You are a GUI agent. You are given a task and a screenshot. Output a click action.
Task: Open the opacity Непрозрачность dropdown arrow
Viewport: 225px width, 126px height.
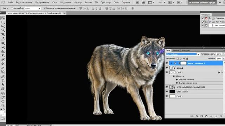pyautogui.click(x=224, y=54)
